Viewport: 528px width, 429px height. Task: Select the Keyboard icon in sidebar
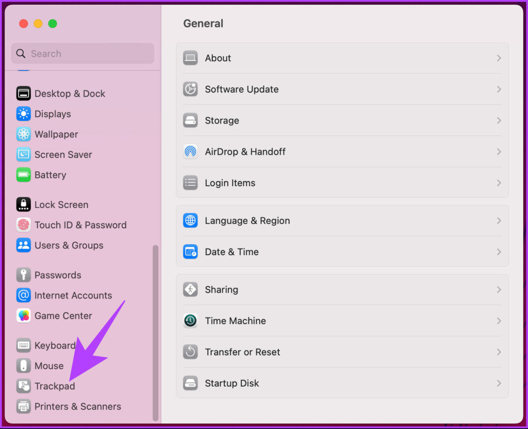coord(24,345)
